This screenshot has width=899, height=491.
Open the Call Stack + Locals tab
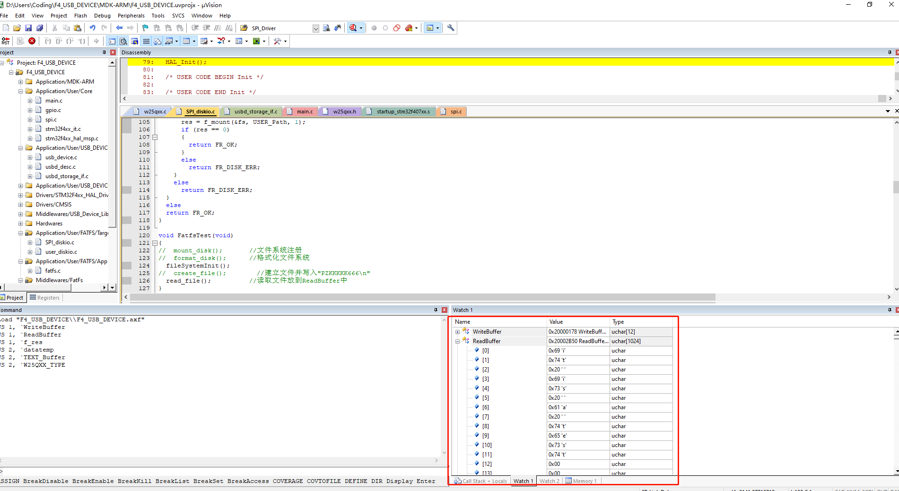(x=480, y=481)
